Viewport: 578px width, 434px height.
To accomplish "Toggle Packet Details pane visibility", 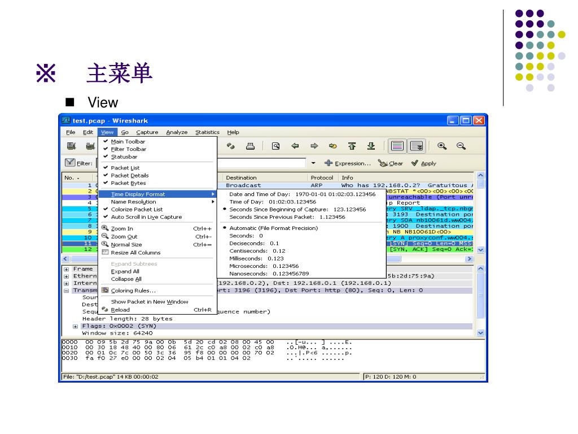I will pos(129,176).
